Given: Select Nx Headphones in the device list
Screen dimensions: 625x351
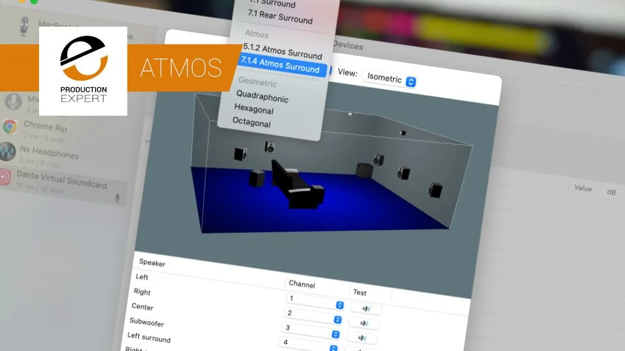Looking at the screenshot, I should (49, 151).
